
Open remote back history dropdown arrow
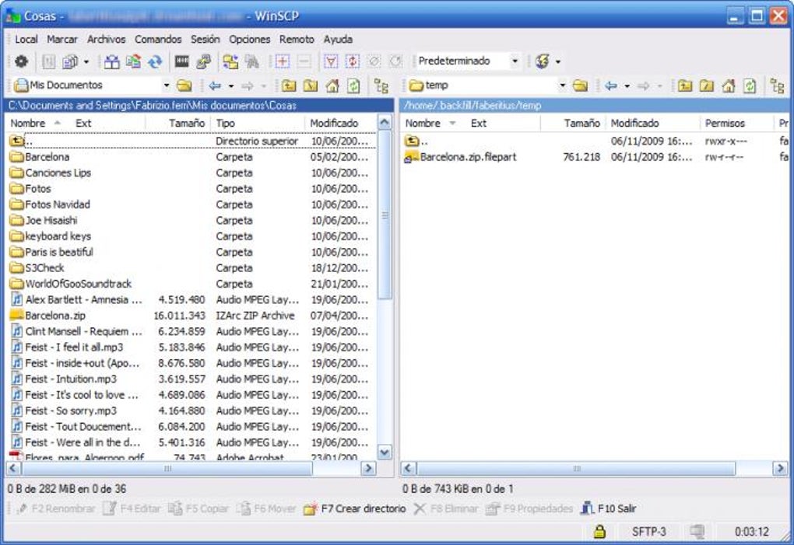627,86
